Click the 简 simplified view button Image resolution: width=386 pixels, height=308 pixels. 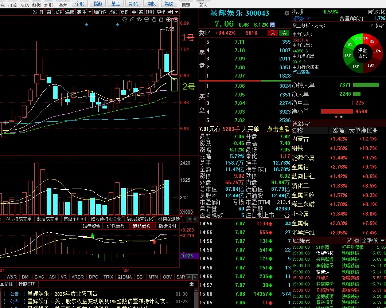49,12
